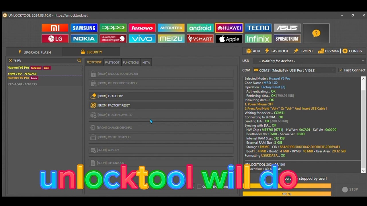The height and width of the screenshot is (206, 367).
Task: Switch to the SECURITY tab
Action: (91, 52)
